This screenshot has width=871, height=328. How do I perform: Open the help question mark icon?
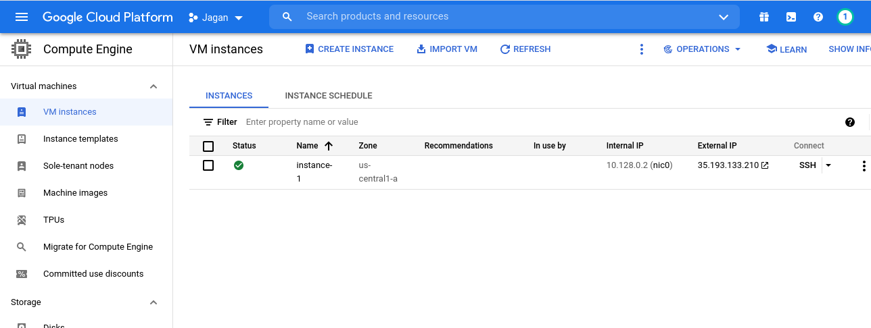point(818,17)
